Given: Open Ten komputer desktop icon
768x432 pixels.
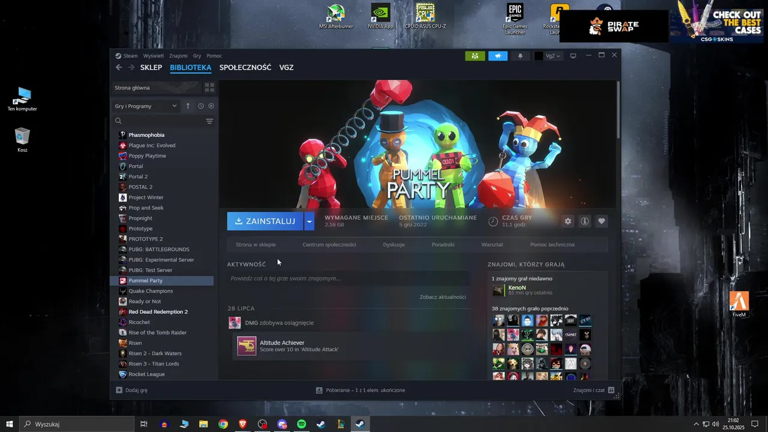Looking at the screenshot, I should [22, 99].
